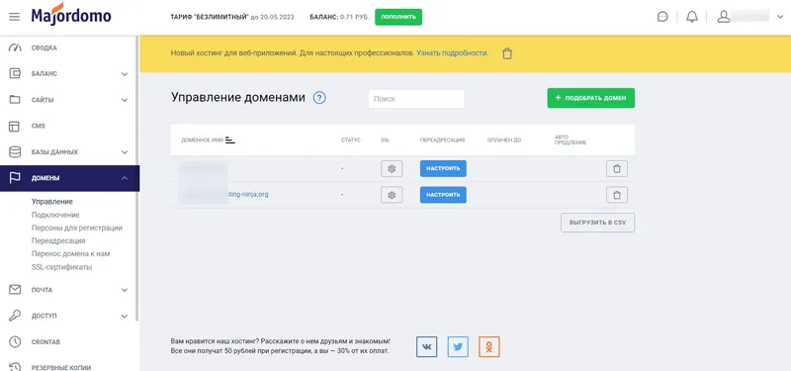Click Настроить for the first domain
Image resolution: width=791 pixels, height=371 pixels.
[x=443, y=168]
